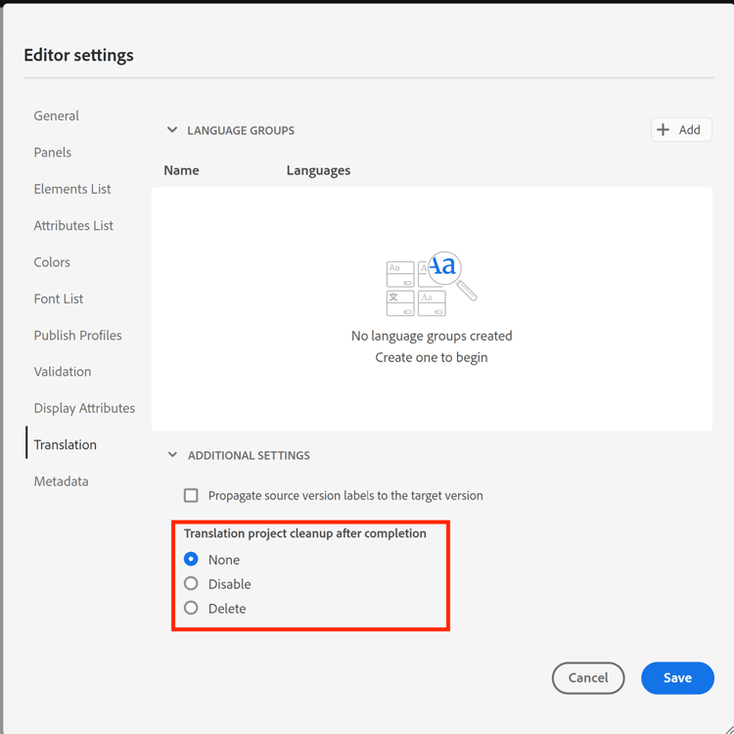Click the Editor settings title
Screen dimensions: 734x734
coord(78,55)
